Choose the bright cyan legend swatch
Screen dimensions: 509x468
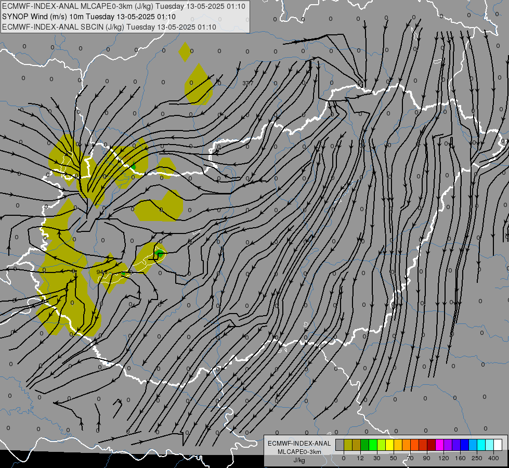pyautogui.click(x=481, y=445)
